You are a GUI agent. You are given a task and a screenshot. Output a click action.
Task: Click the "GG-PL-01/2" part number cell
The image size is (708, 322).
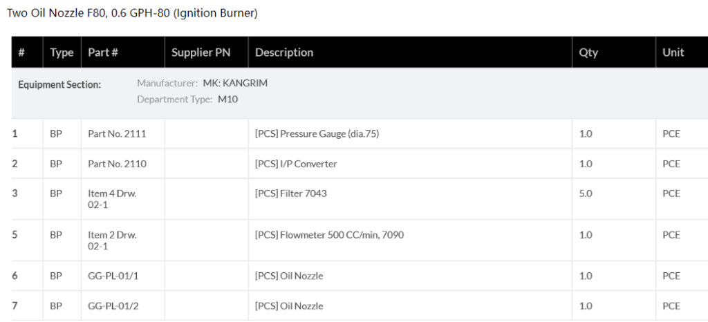(x=113, y=306)
